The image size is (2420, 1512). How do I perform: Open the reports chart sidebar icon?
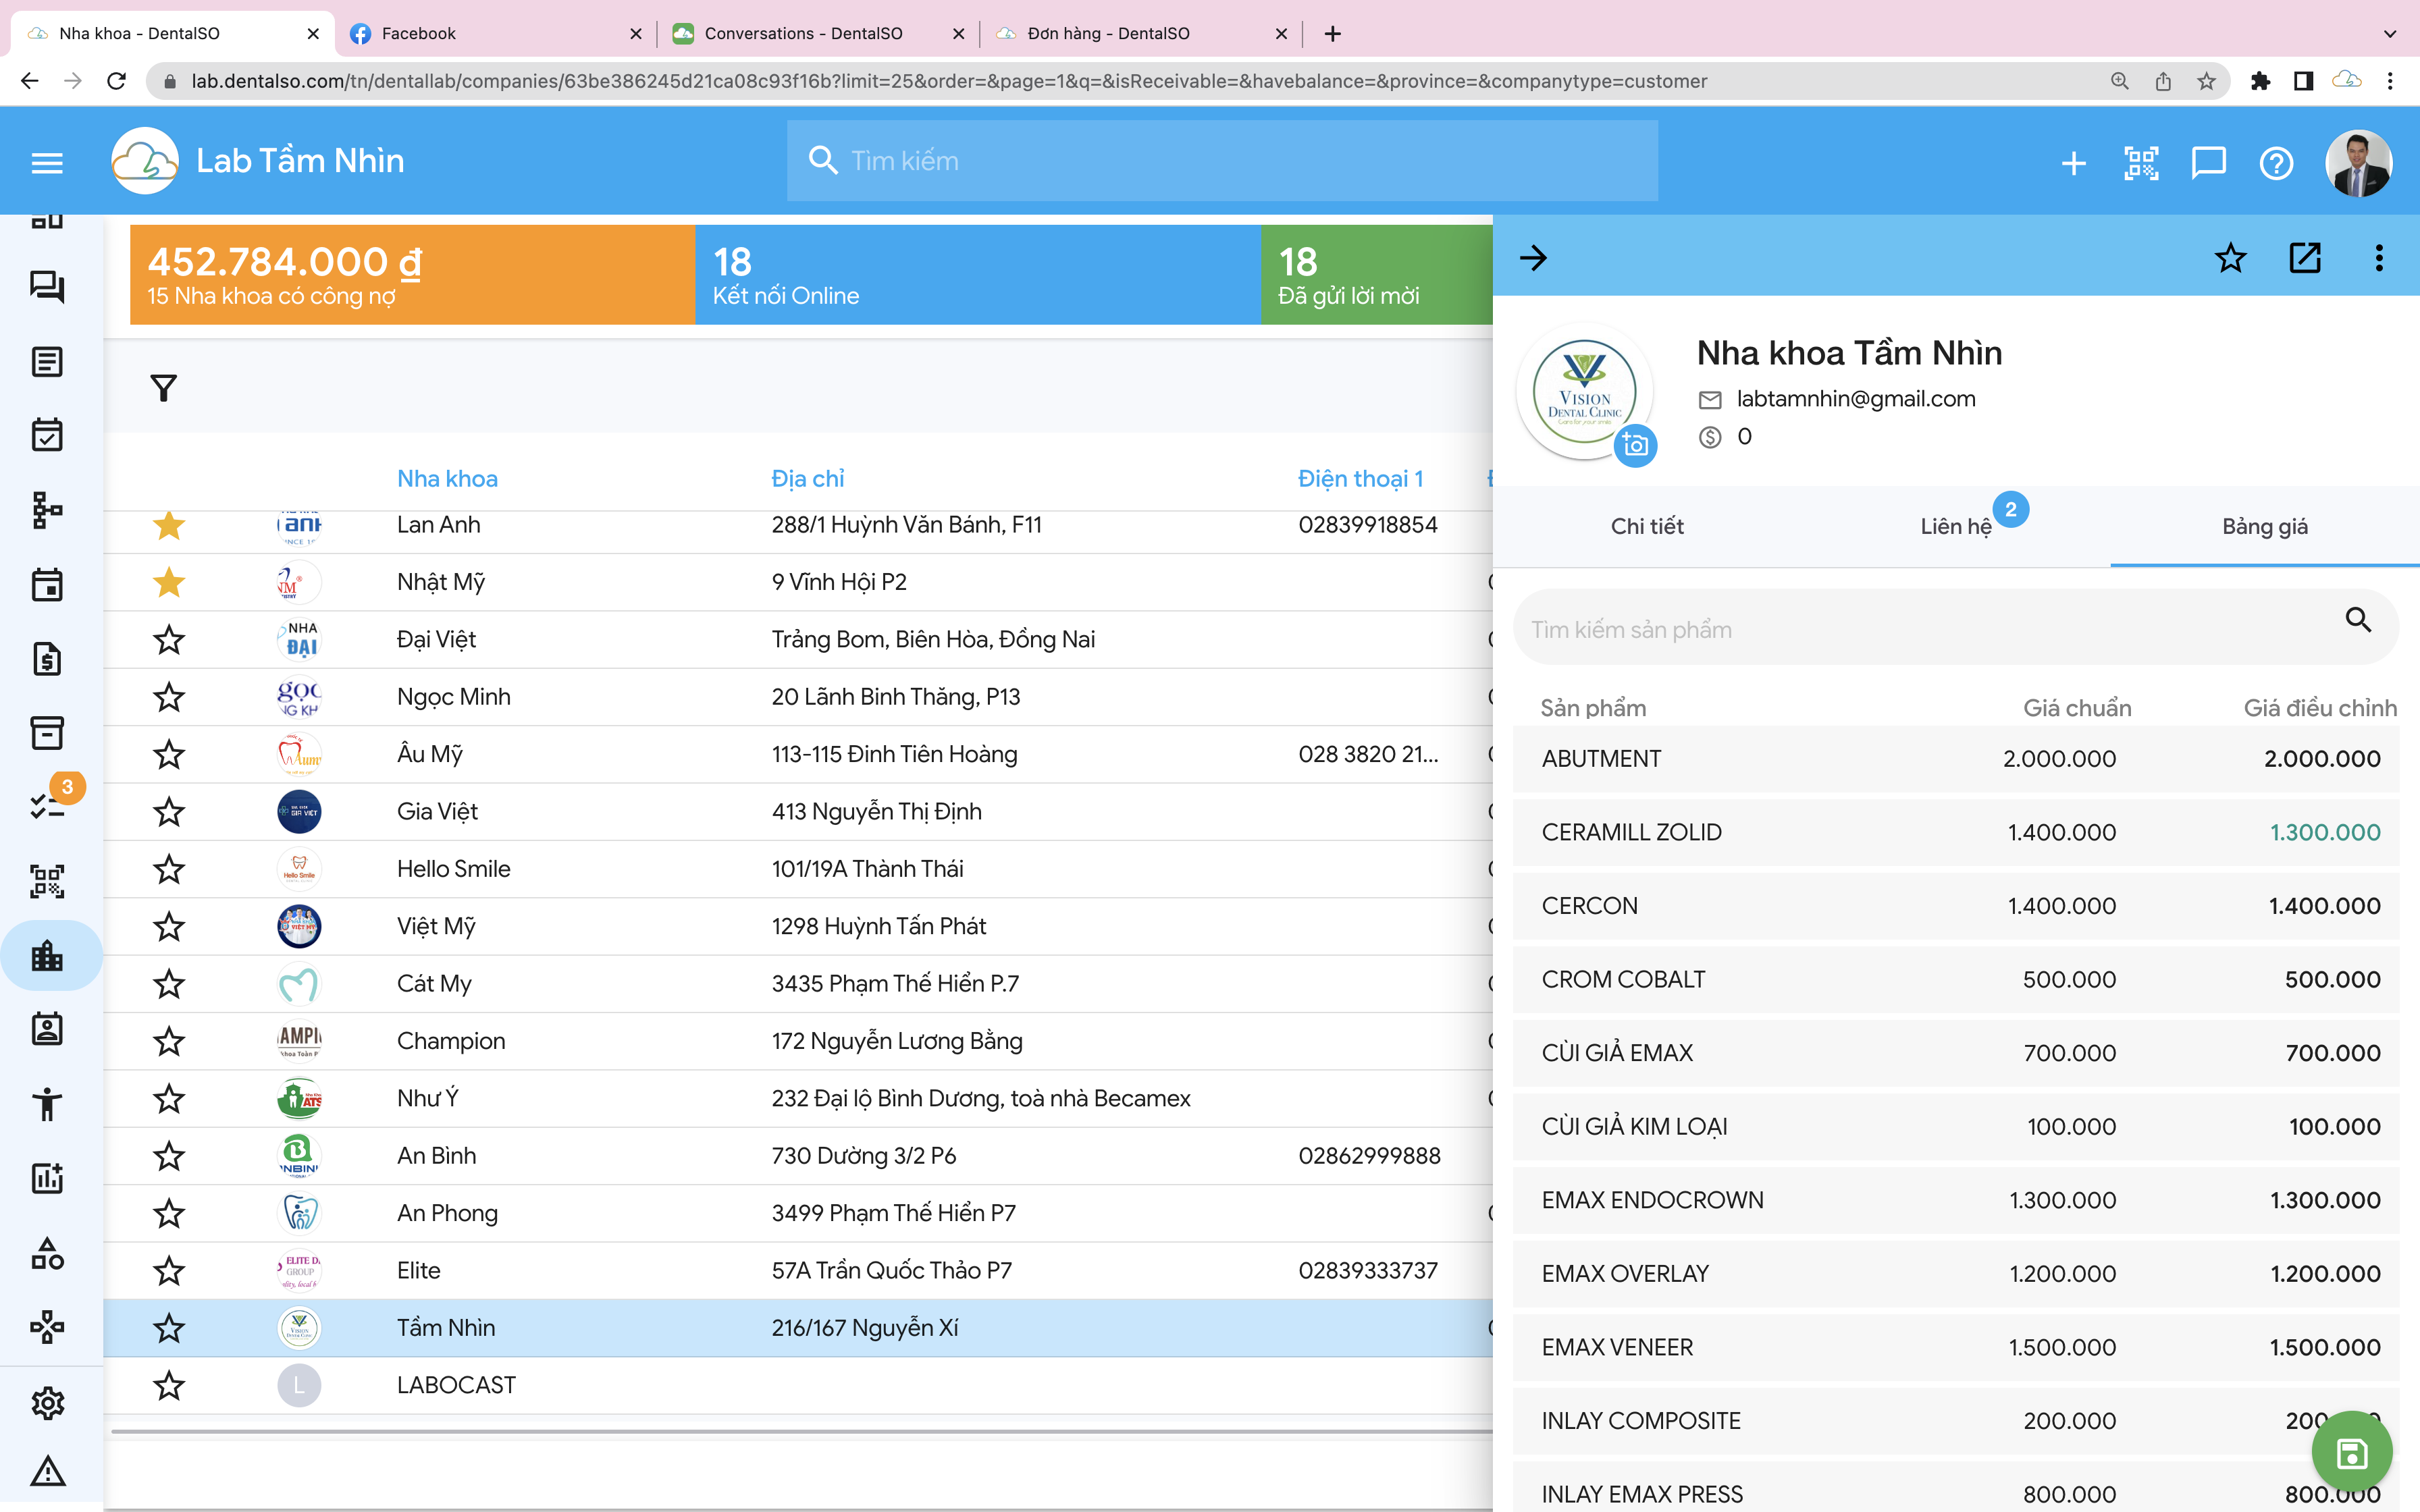(x=47, y=1178)
